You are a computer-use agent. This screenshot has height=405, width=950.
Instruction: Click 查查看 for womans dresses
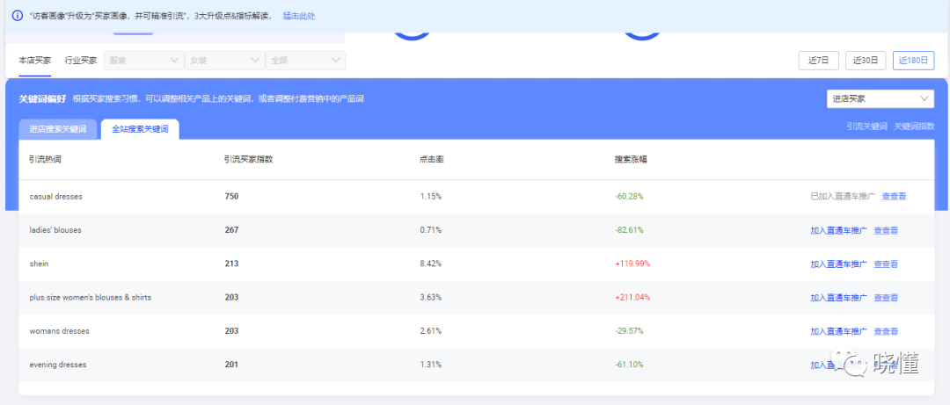pos(886,331)
